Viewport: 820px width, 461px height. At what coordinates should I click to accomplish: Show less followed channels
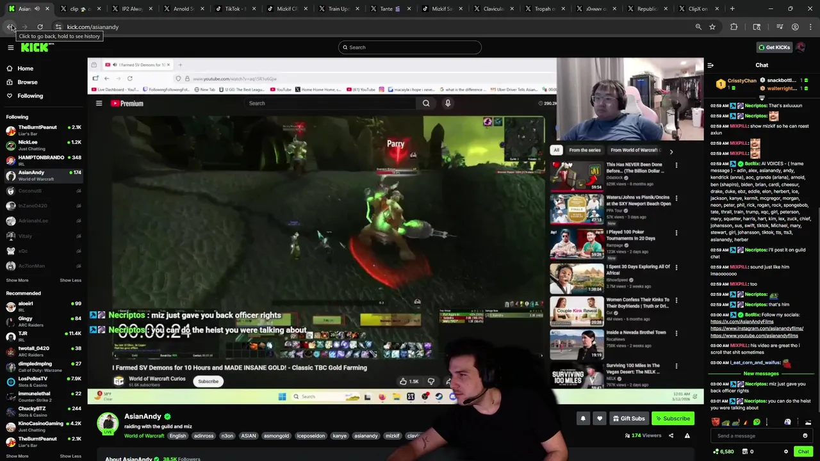[70, 280]
